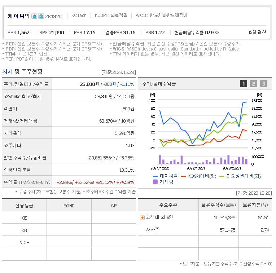
Task: Click the 2.74 treasury stake value
Action: (265, 230)
